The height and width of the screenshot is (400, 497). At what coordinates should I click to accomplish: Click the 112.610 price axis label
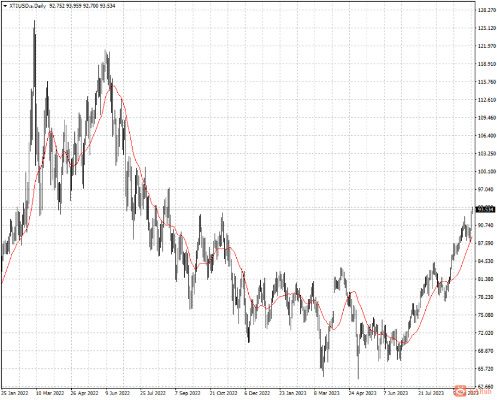click(x=487, y=99)
